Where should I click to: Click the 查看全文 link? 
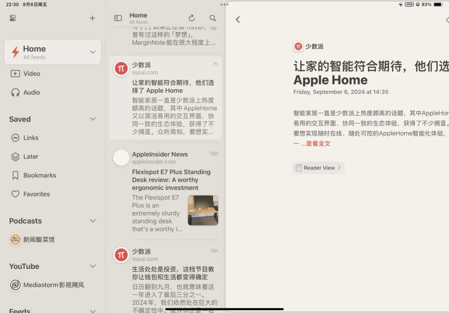[x=318, y=144]
